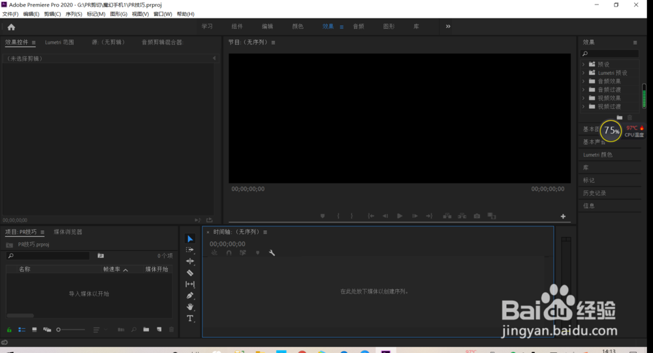Open the workspace overflow >> menu
653x353 pixels.
(x=448, y=26)
